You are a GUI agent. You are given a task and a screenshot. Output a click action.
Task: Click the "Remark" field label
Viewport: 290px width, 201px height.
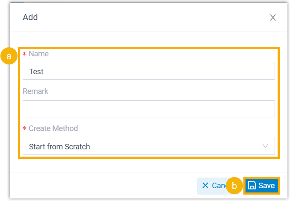click(x=36, y=91)
